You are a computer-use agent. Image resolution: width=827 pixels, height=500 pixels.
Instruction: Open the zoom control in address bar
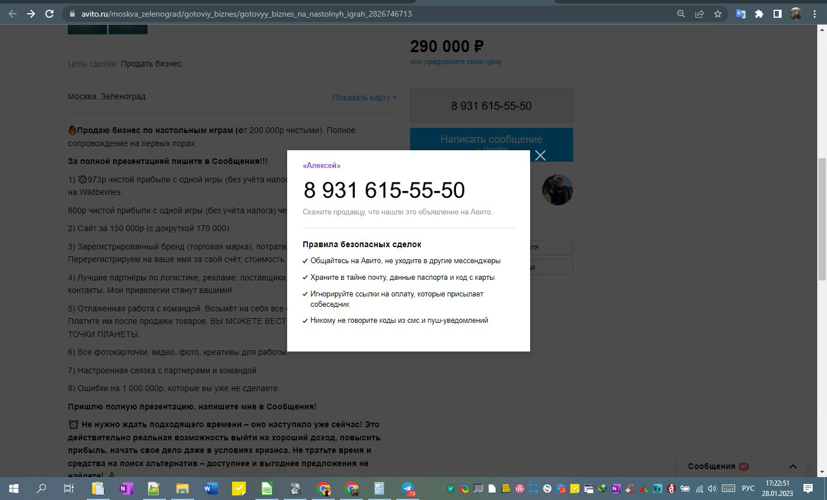pos(681,14)
